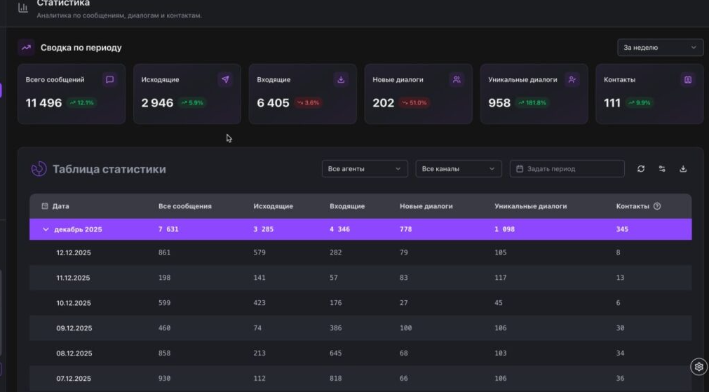Click the message icon in Всего сообщений card
Viewport: 709px width, 392px height.
click(109, 80)
